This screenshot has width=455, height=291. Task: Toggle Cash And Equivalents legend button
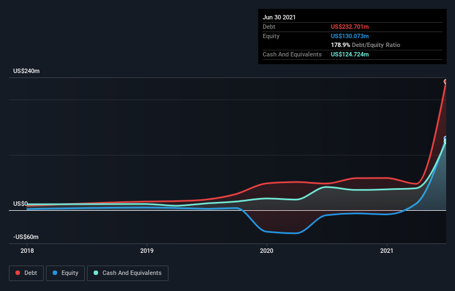(x=127, y=273)
